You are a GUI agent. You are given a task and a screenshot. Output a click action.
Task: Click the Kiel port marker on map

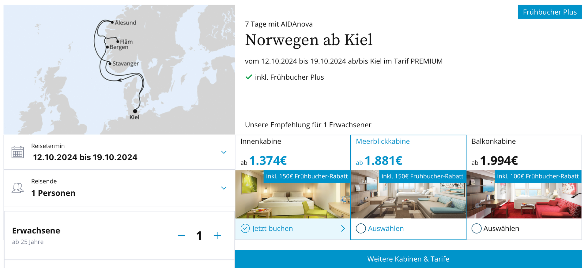[x=135, y=111]
